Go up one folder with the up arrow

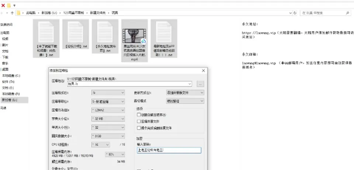pyautogui.click(x=12, y=13)
